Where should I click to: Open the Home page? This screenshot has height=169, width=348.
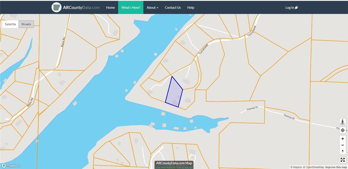[x=111, y=8]
